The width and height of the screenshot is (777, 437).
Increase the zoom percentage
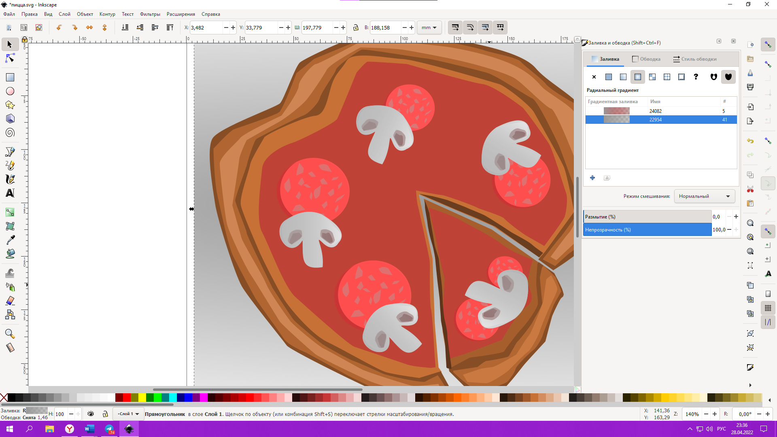pyautogui.click(x=715, y=414)
